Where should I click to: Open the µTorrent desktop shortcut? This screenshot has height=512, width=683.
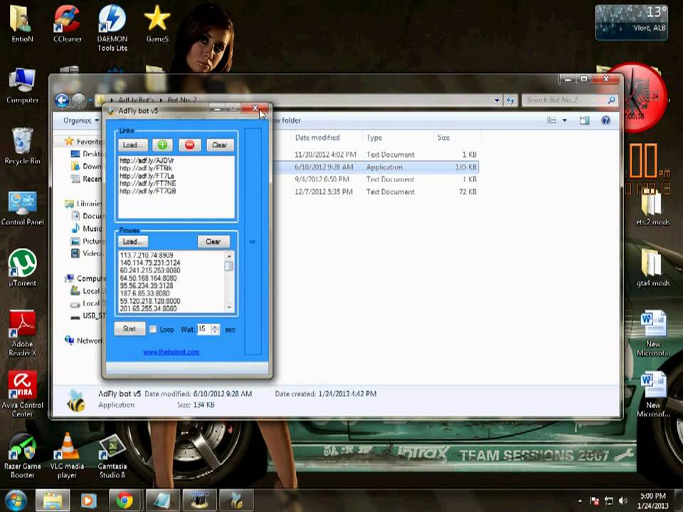(x=22, y=267)
